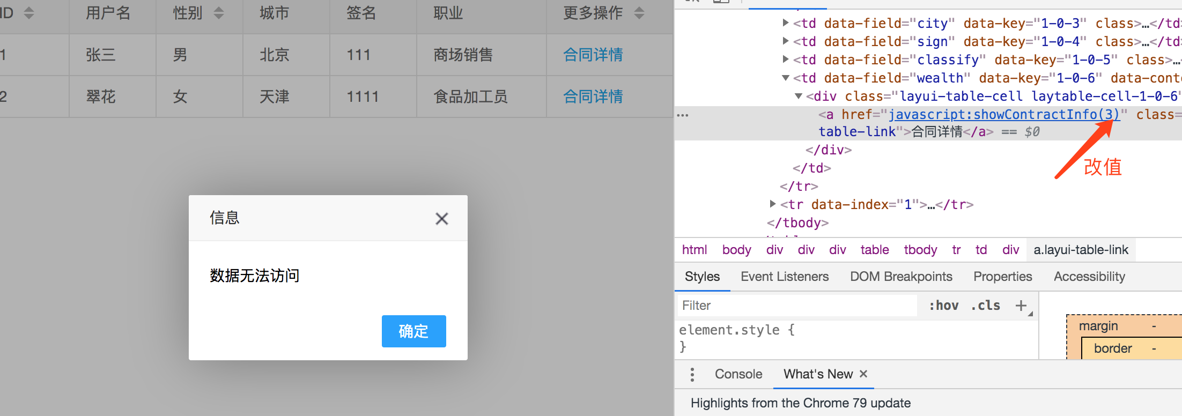
Task: Click the closing </tr> tag line
Action: [799, 186]
